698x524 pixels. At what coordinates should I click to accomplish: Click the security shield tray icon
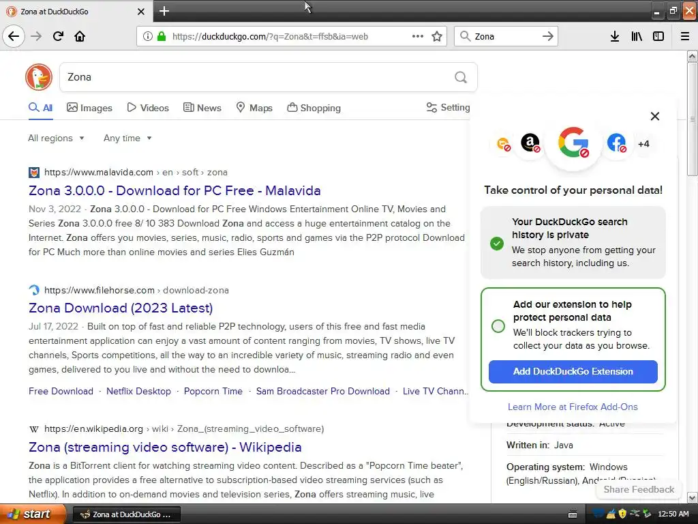tap(622, 514)
